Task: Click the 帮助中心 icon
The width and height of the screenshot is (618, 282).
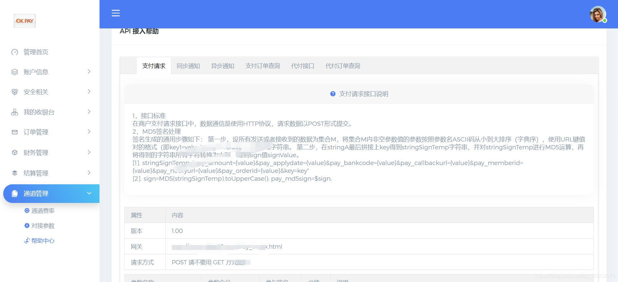Action: tap(27, 241)
